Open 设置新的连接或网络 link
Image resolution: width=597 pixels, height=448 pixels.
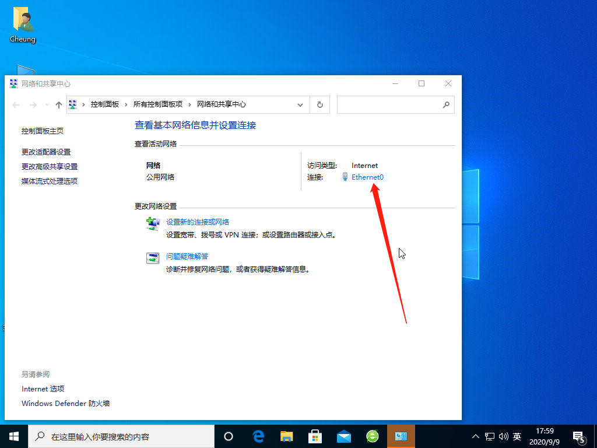(198, 222)
